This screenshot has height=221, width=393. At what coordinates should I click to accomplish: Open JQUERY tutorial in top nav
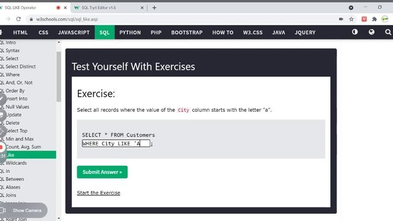click(x=305, y=33)
